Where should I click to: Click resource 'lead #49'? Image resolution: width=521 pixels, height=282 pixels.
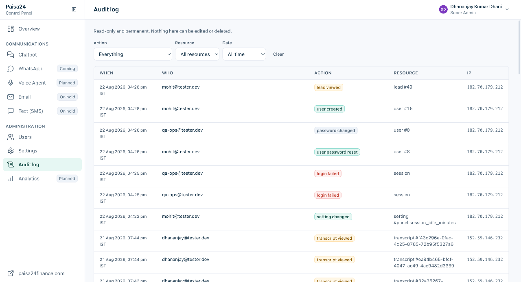[403, 87]
